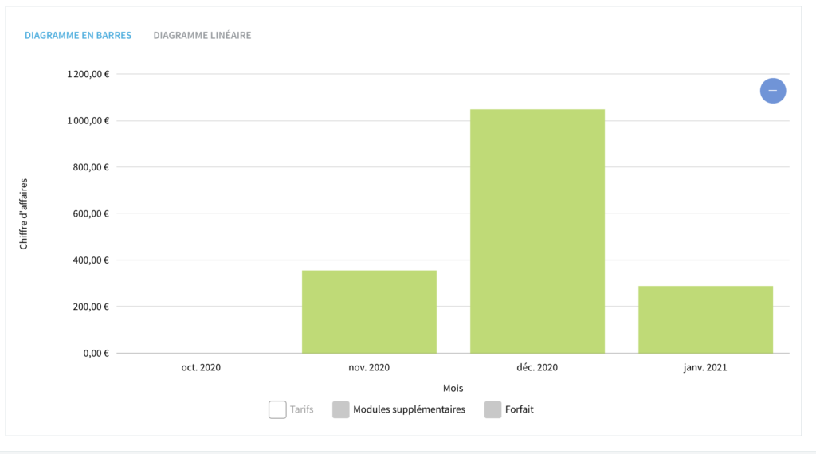Click the Mois axis title
The height and width of the screenshot is (454, 816).
click(453, 388)
